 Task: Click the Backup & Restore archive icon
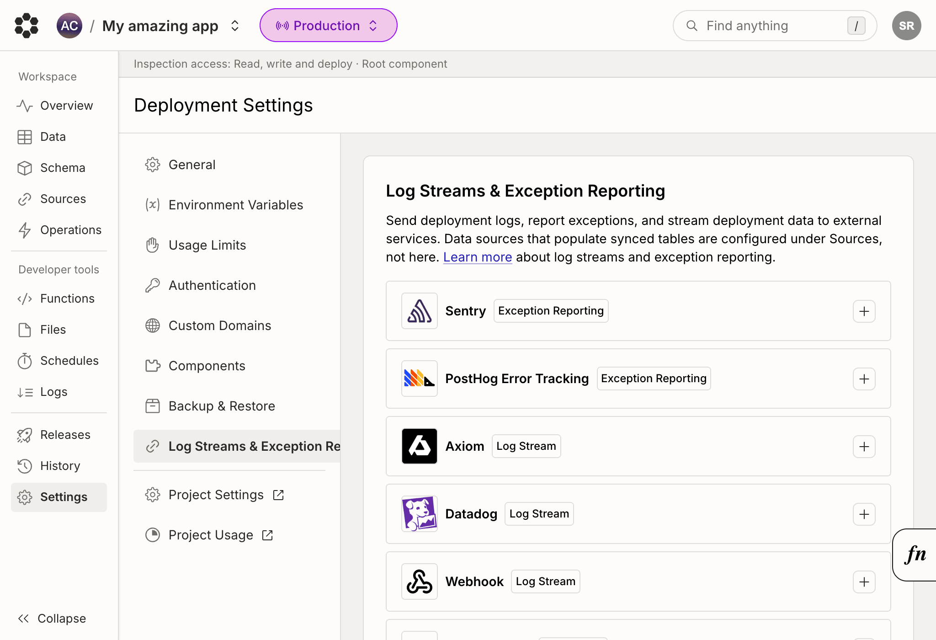click(x=152, y=406)
